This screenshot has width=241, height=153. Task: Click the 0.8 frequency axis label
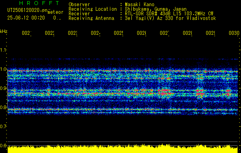[3, 107]
